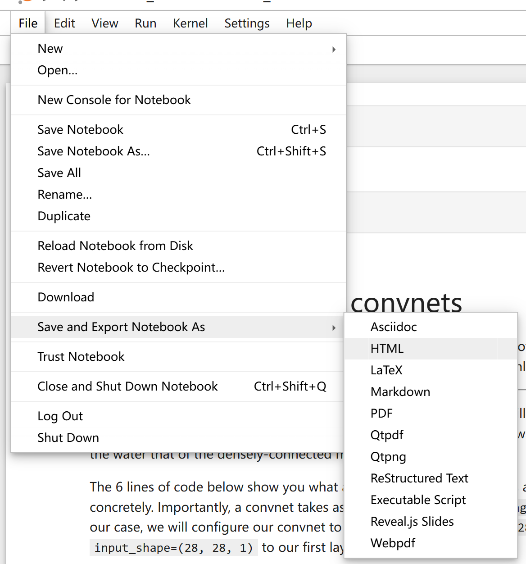
Task: Export the notebook as Qtpng
Action: point(388,456)
